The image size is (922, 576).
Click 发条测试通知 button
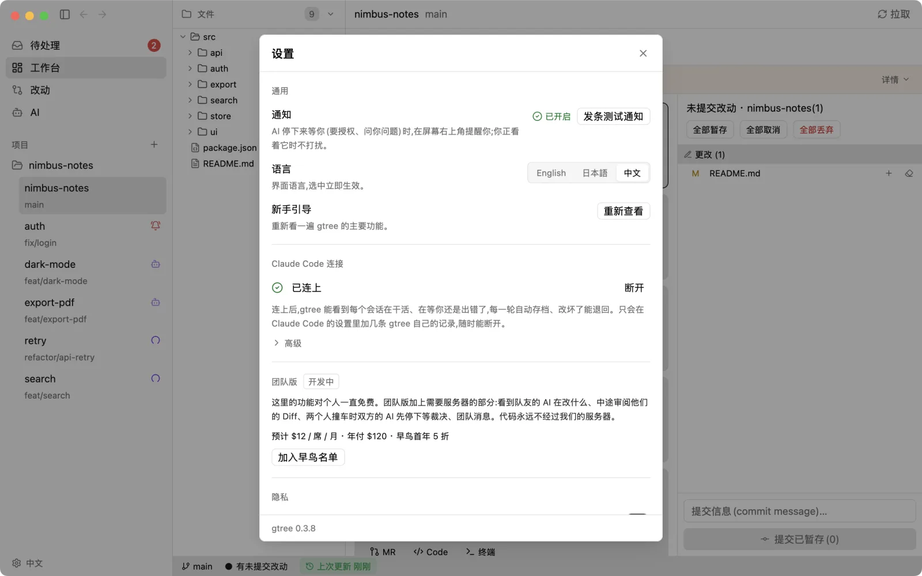tap(613, 116)
